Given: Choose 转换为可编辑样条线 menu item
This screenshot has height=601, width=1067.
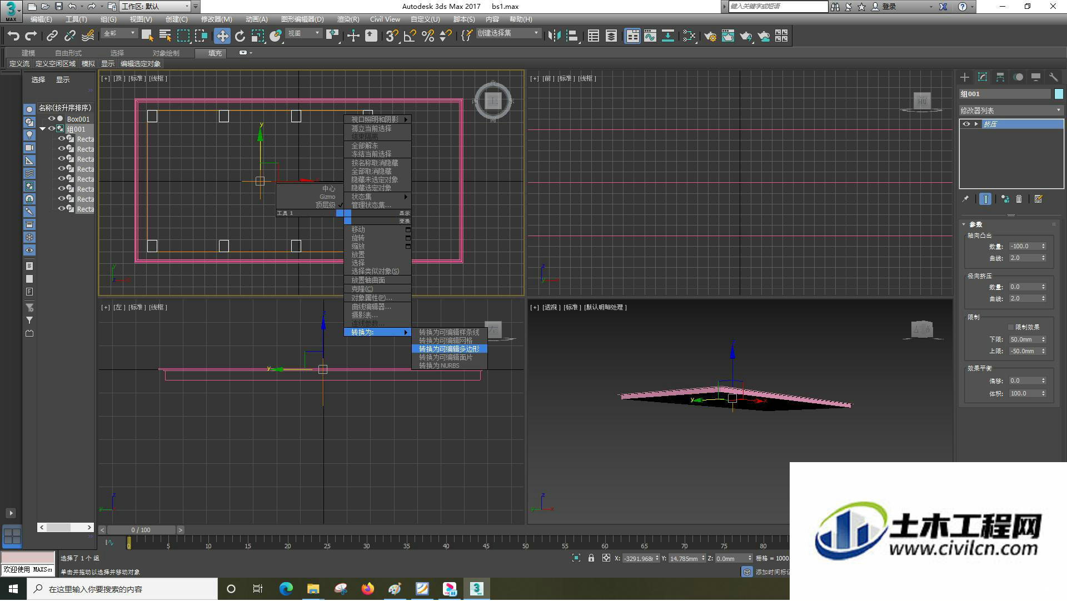Looking at the screenshot, I should click(449, 332).
